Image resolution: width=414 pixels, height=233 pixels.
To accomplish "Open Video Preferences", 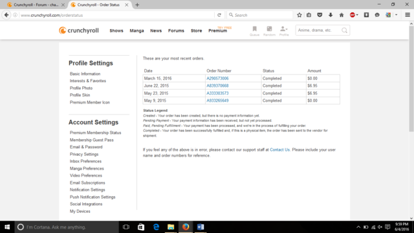I will pyautogui.click(x=86, y=175).
